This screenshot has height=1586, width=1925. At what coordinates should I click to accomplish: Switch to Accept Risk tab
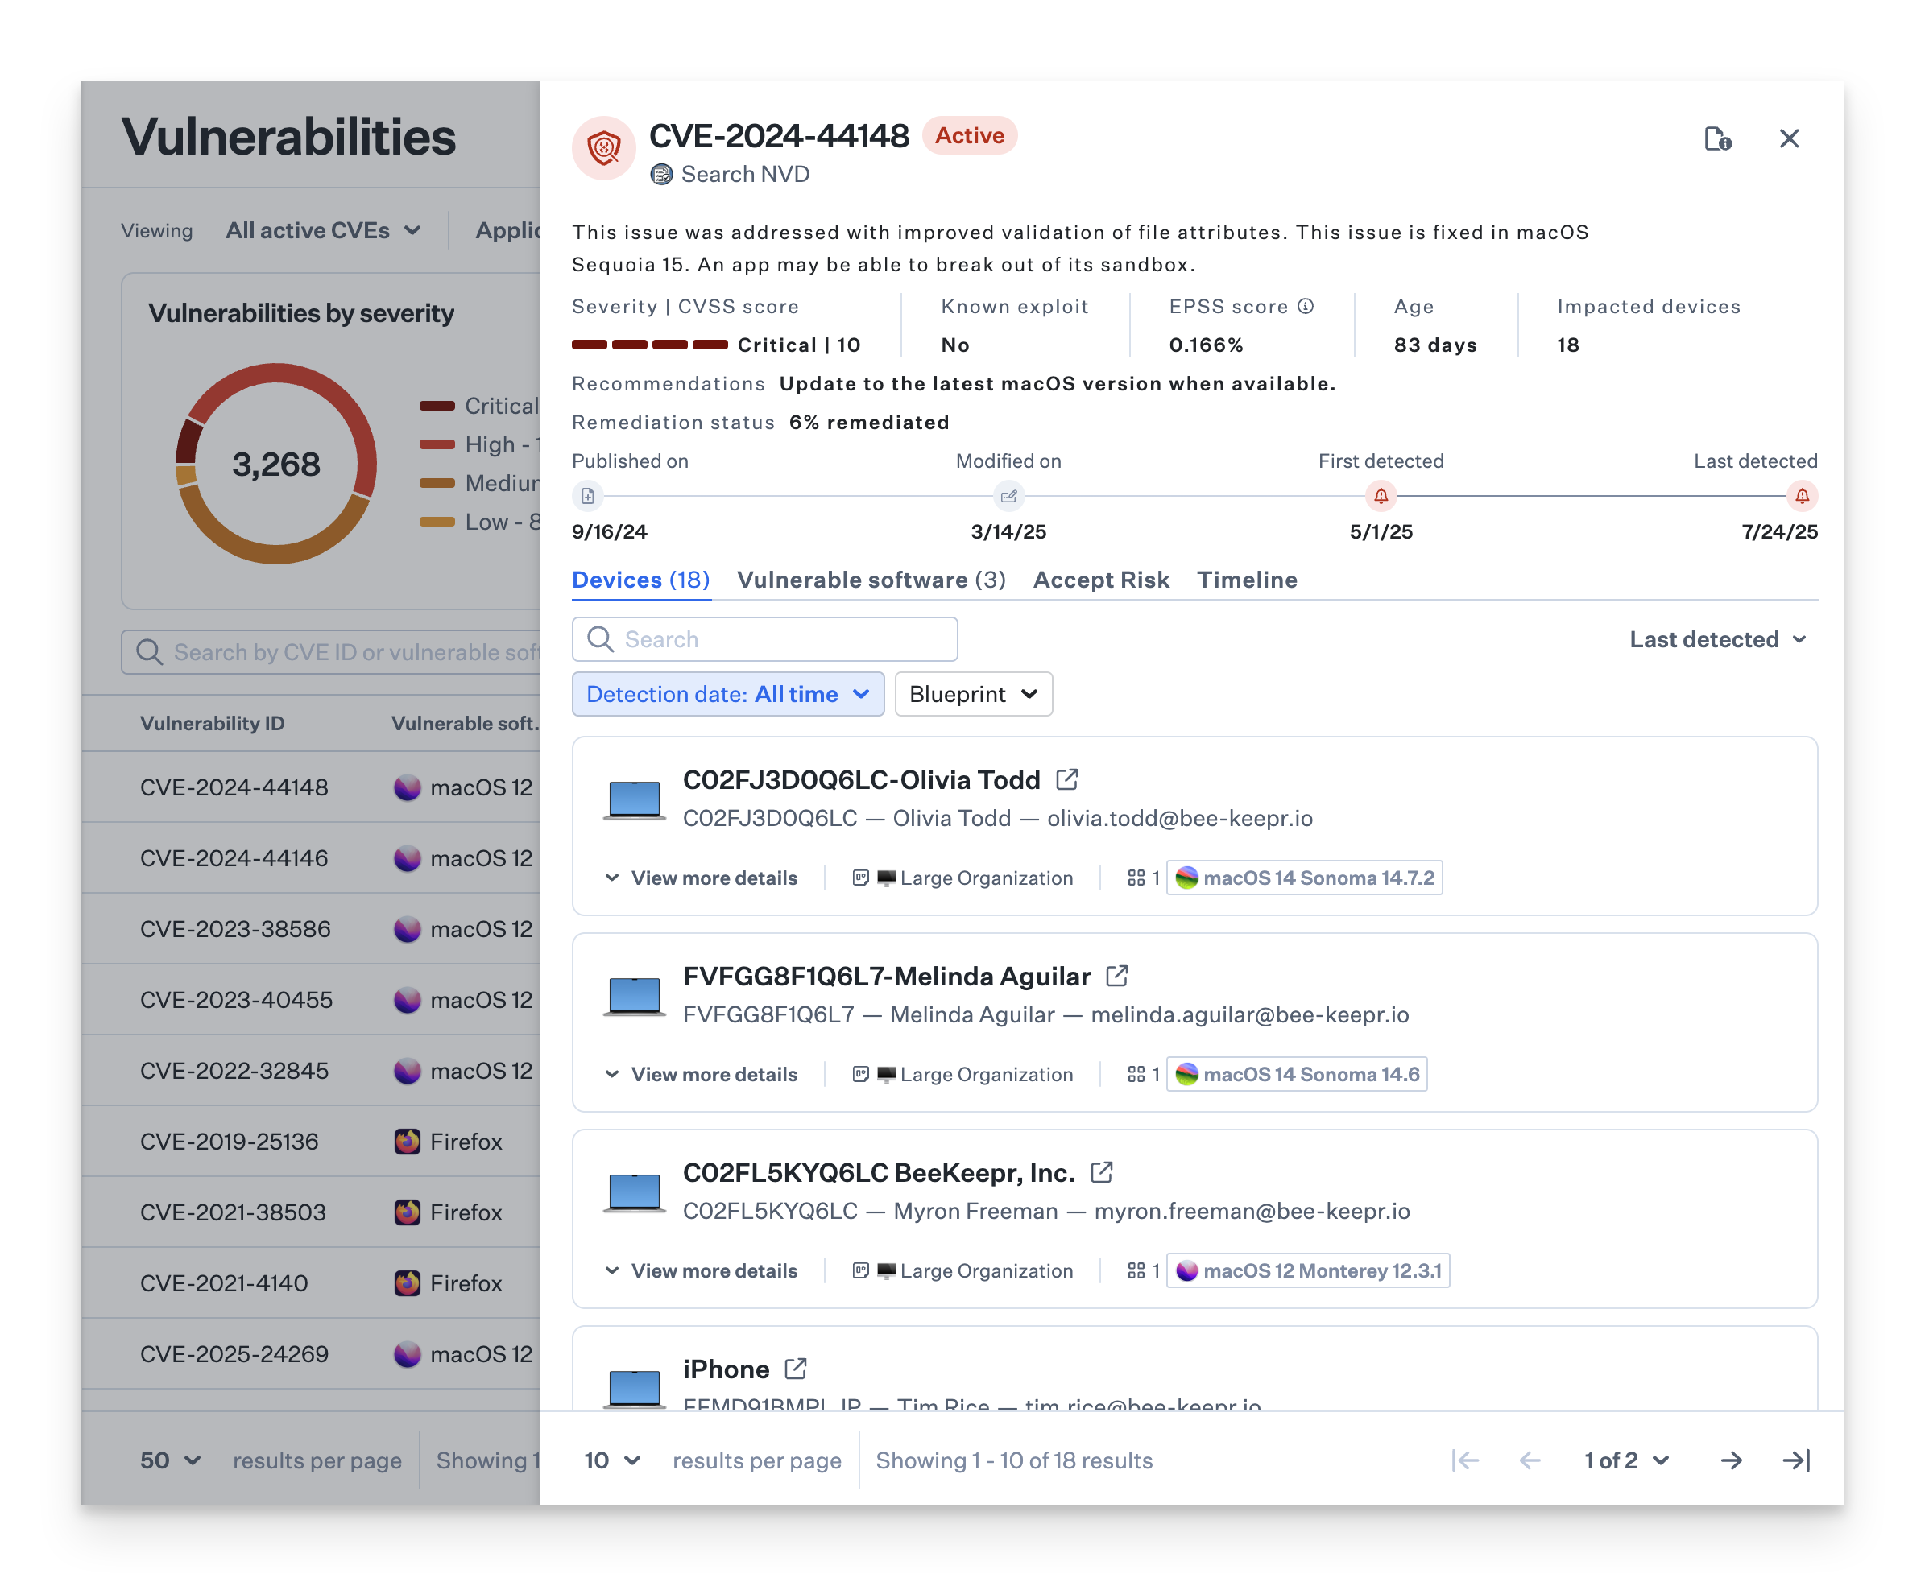tap(1100, 580)
